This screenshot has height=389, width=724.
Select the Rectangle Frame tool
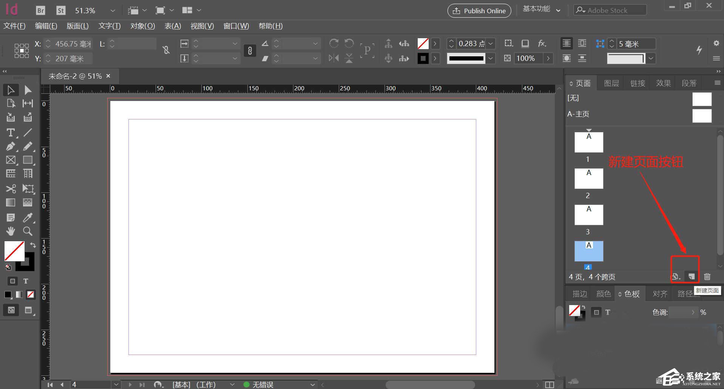(x=11, y=160)
